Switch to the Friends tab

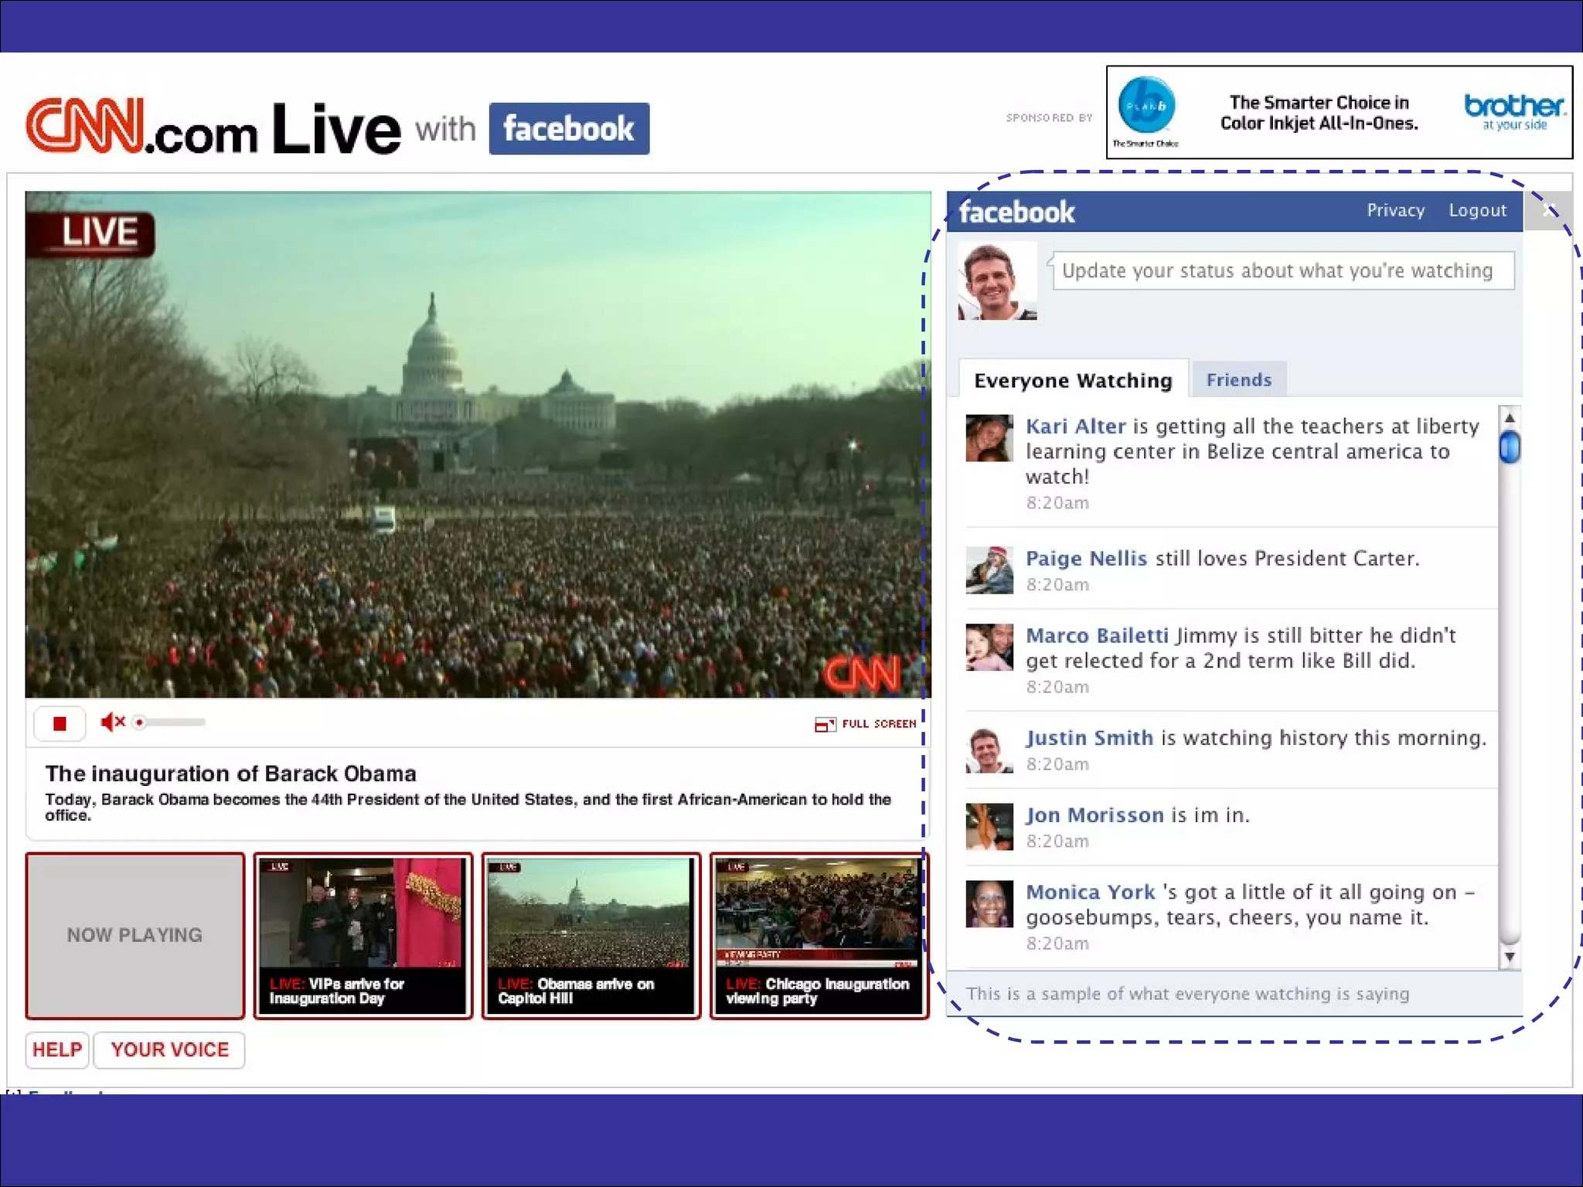coord(1238,379)
